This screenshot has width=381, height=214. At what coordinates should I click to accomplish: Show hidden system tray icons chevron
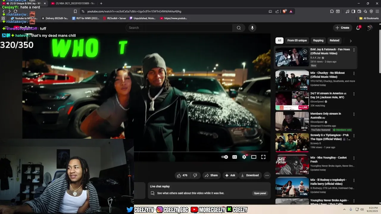[344, 210]
